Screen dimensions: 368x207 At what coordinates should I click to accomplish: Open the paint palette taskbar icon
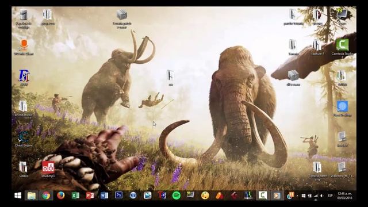pos(205,195)
